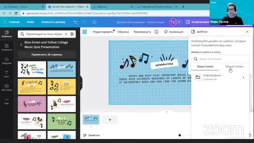Click the Опубликовать button
This screenshot has width=254, height=143.
(x=198, y=22)
